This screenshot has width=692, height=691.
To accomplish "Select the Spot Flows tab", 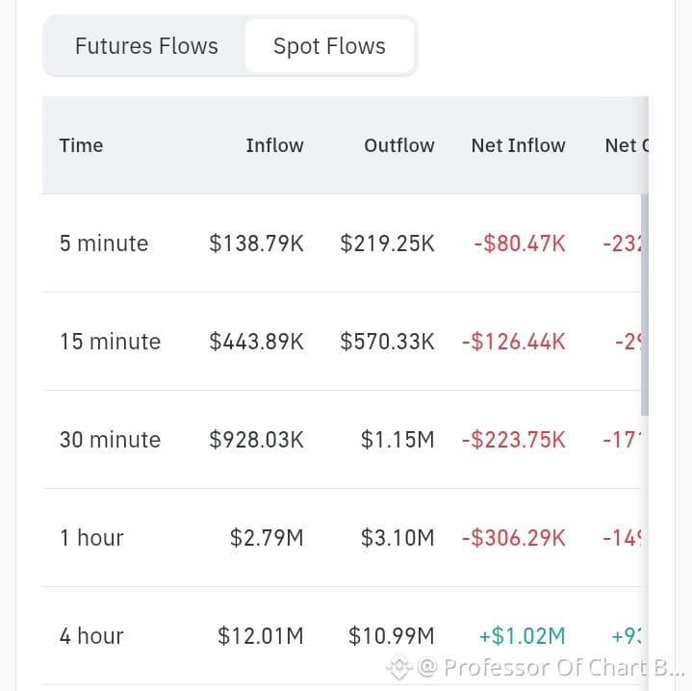I will [330, 46].
